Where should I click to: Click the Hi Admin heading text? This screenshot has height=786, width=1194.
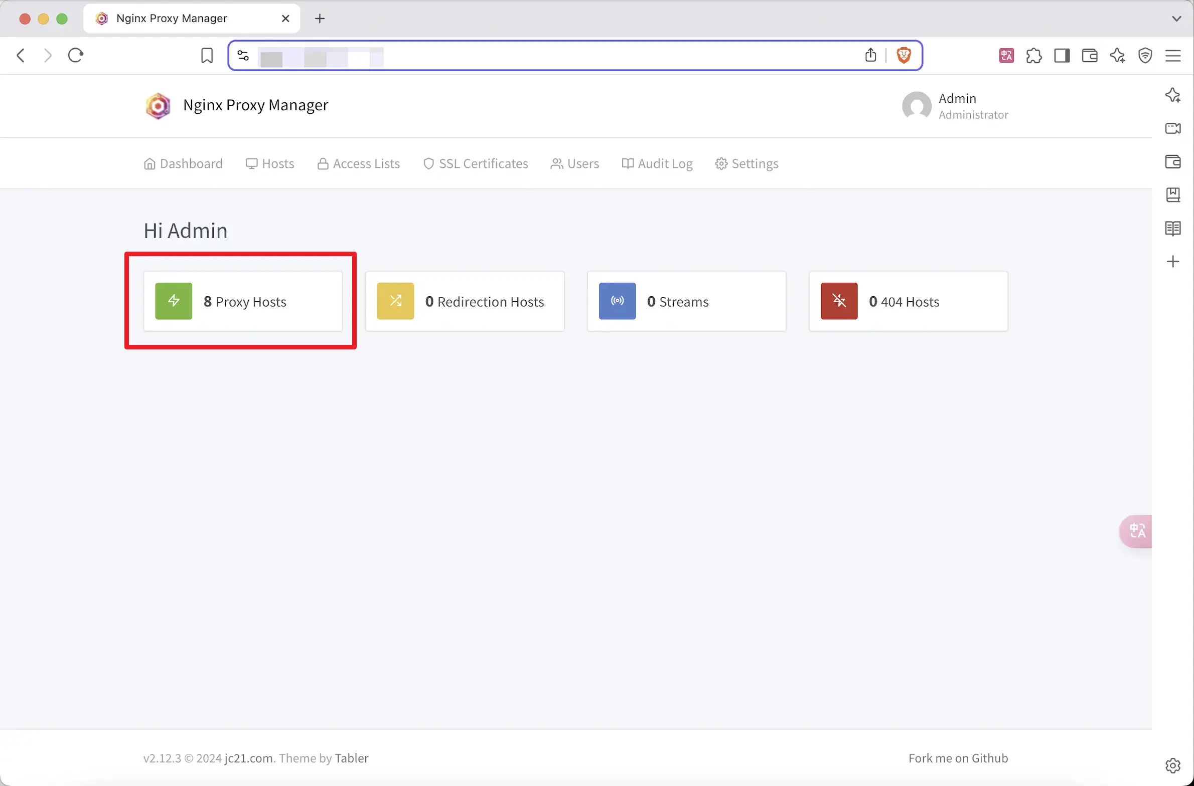186,231
